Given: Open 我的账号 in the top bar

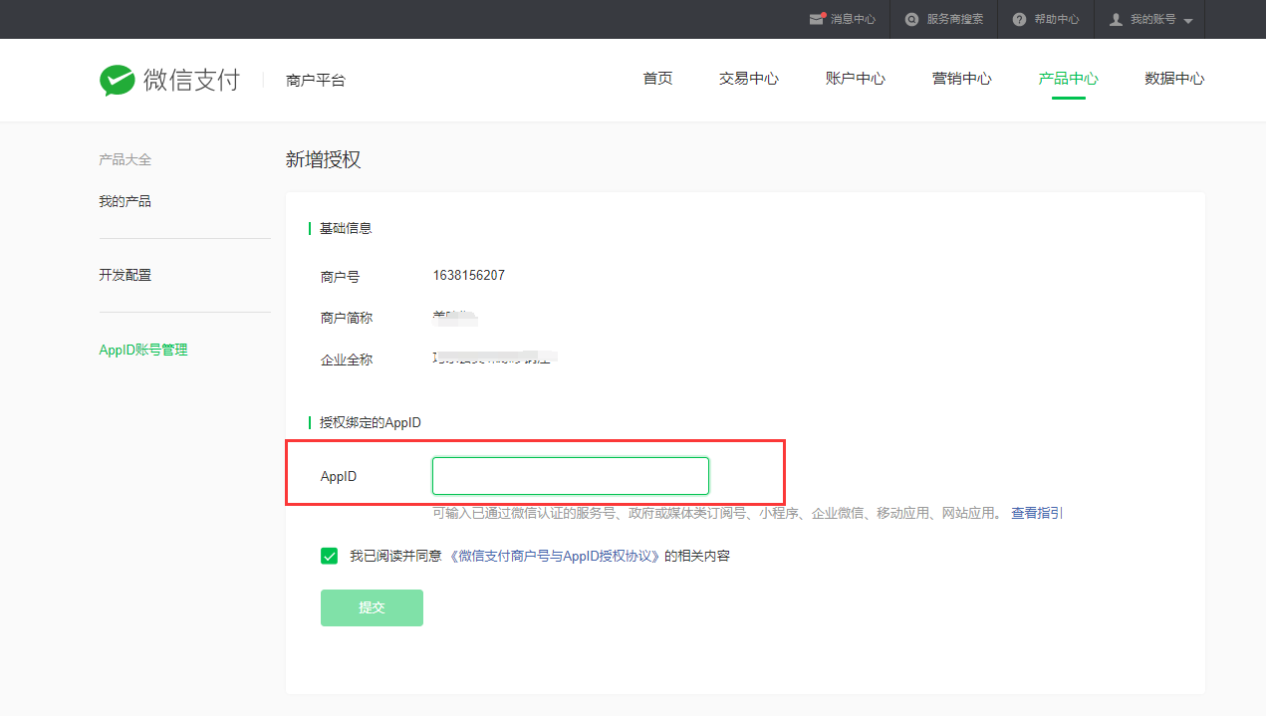Looking at the screenshot, I should pyautogui.click(x=1152, y=19).
